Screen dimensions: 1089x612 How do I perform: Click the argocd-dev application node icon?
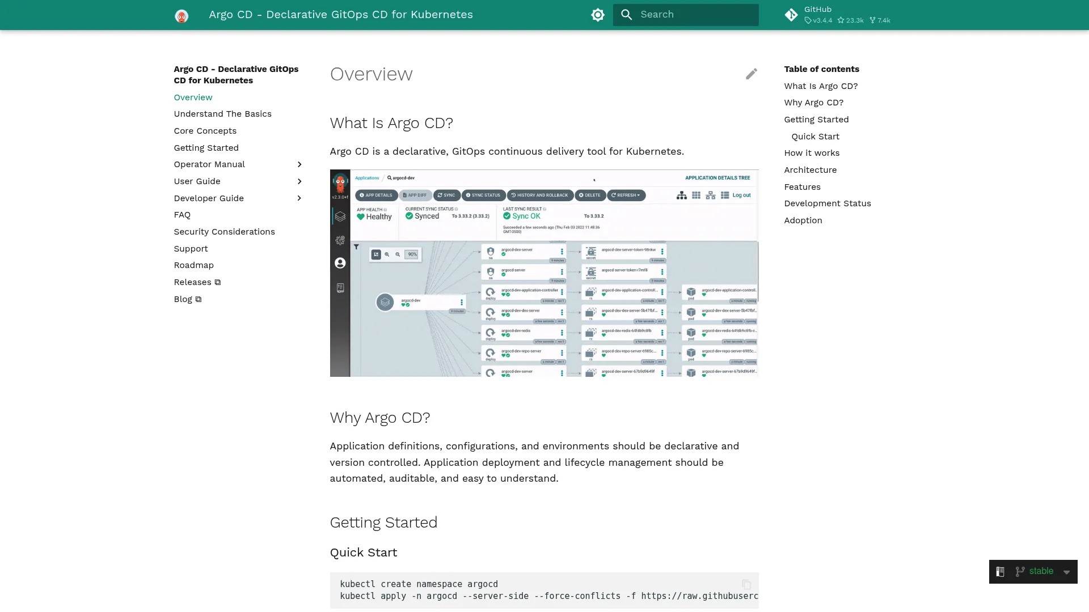coord(385,302)
